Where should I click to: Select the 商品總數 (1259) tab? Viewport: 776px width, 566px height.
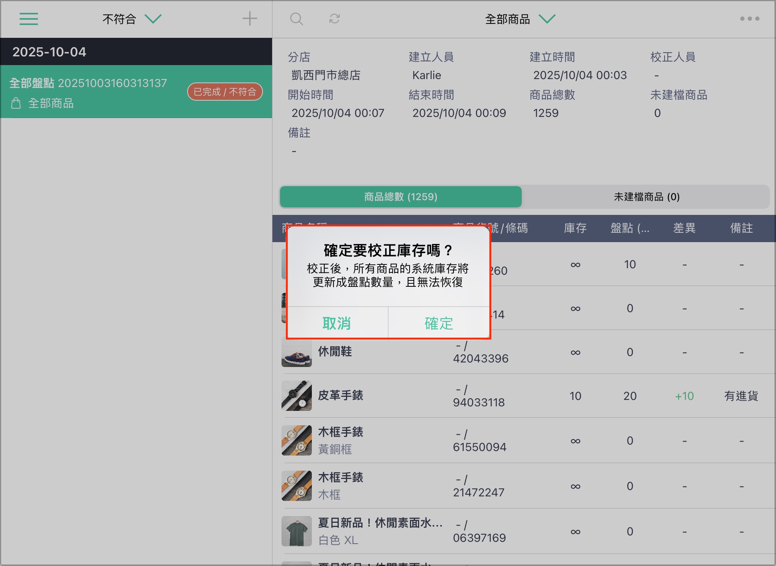401,197
